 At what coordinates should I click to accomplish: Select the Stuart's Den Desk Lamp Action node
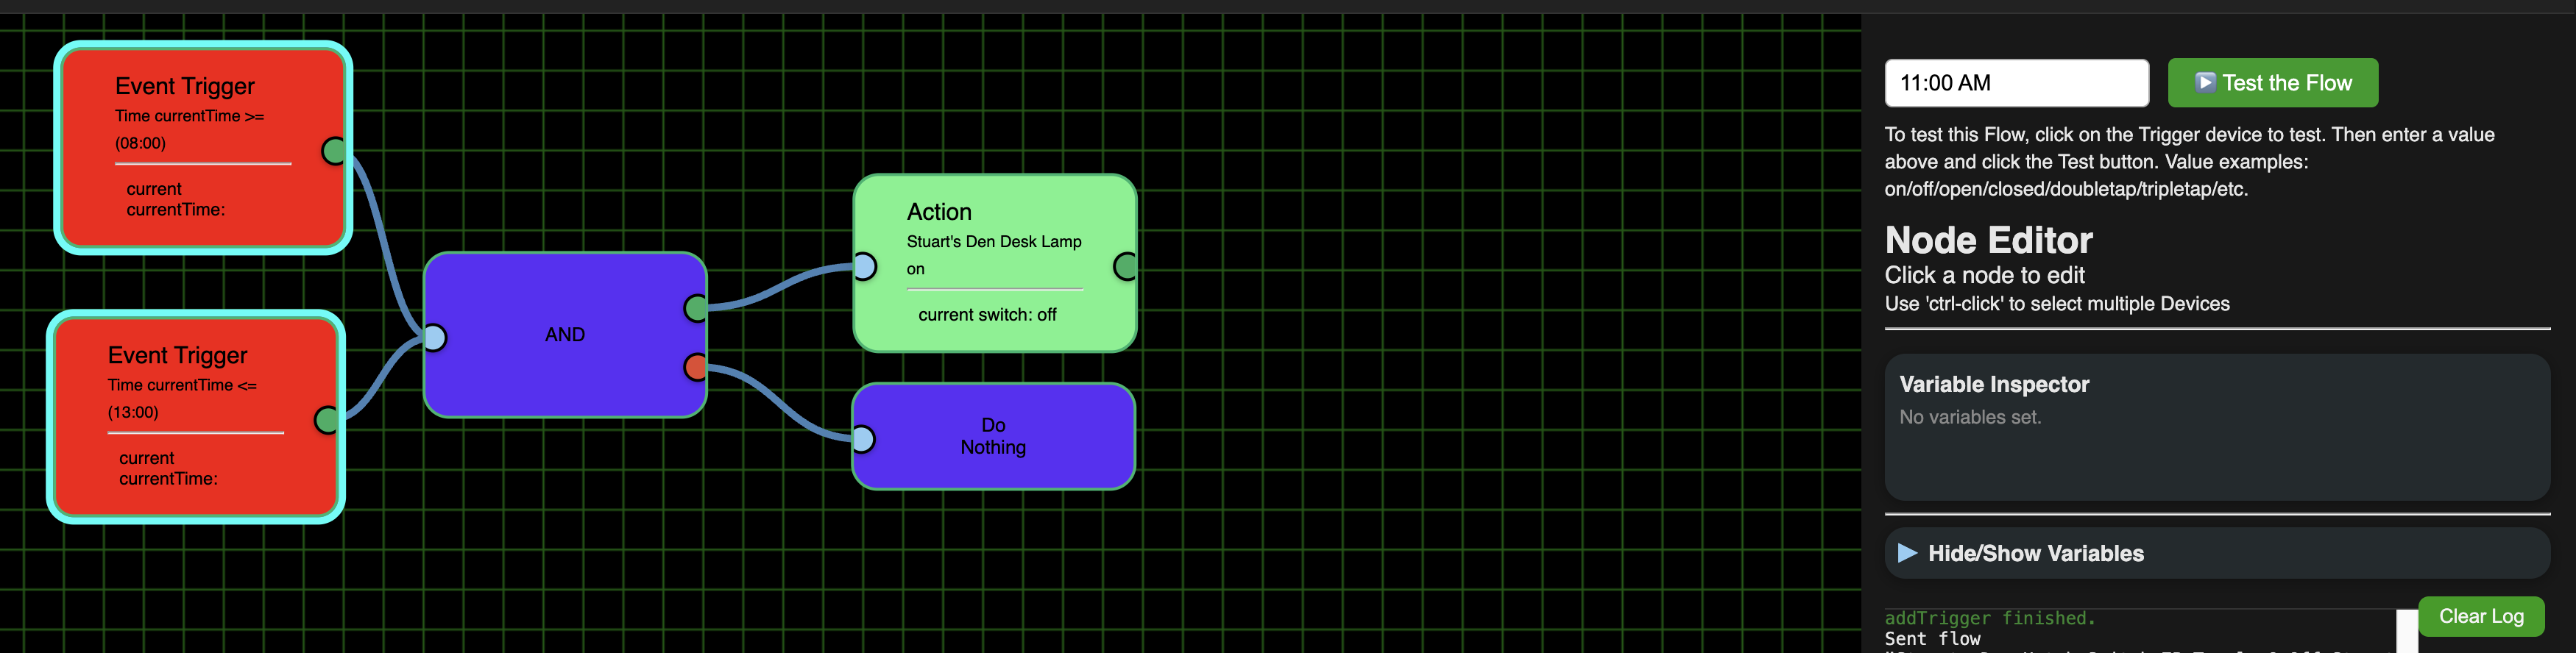pos(995,263)
